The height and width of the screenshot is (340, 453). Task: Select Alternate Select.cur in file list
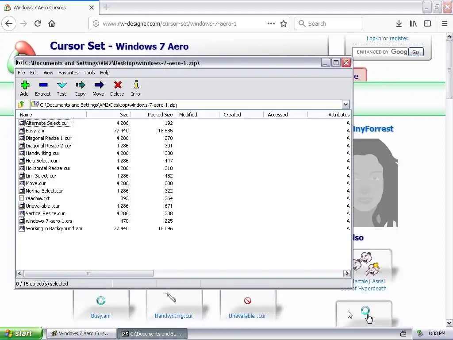(x=47, y=123)
